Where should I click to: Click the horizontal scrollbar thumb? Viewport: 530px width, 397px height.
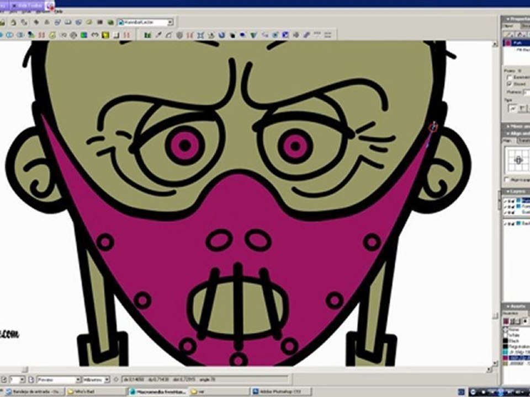coord(24,369)
